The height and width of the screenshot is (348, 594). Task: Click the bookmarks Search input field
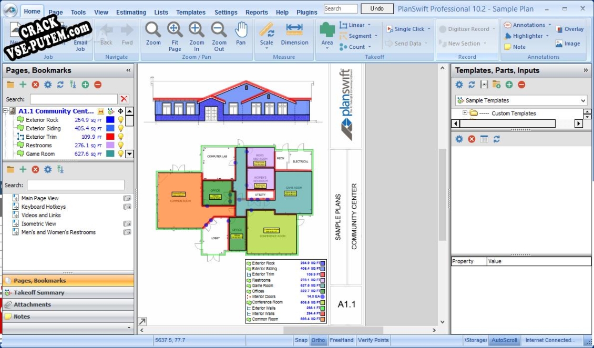click(x=76, y=185)
